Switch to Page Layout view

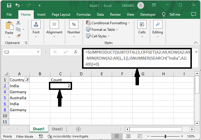128,136
